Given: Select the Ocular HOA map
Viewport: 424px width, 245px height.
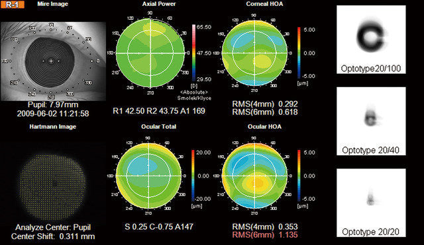Looking at the screenshot, I should pos(254,176).
